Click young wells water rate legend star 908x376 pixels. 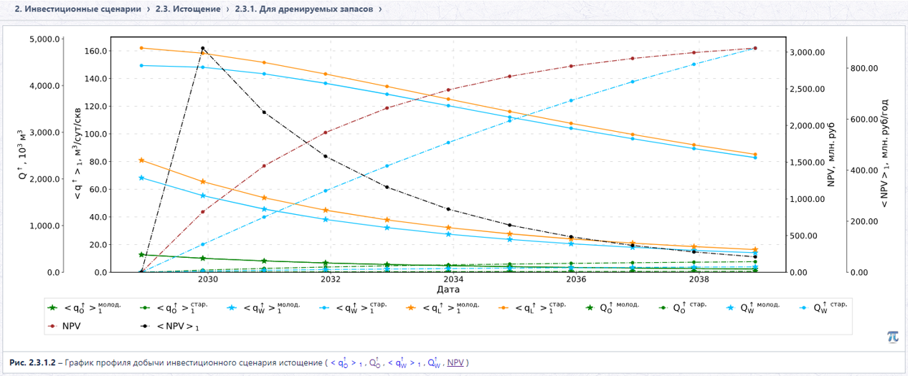233,308
